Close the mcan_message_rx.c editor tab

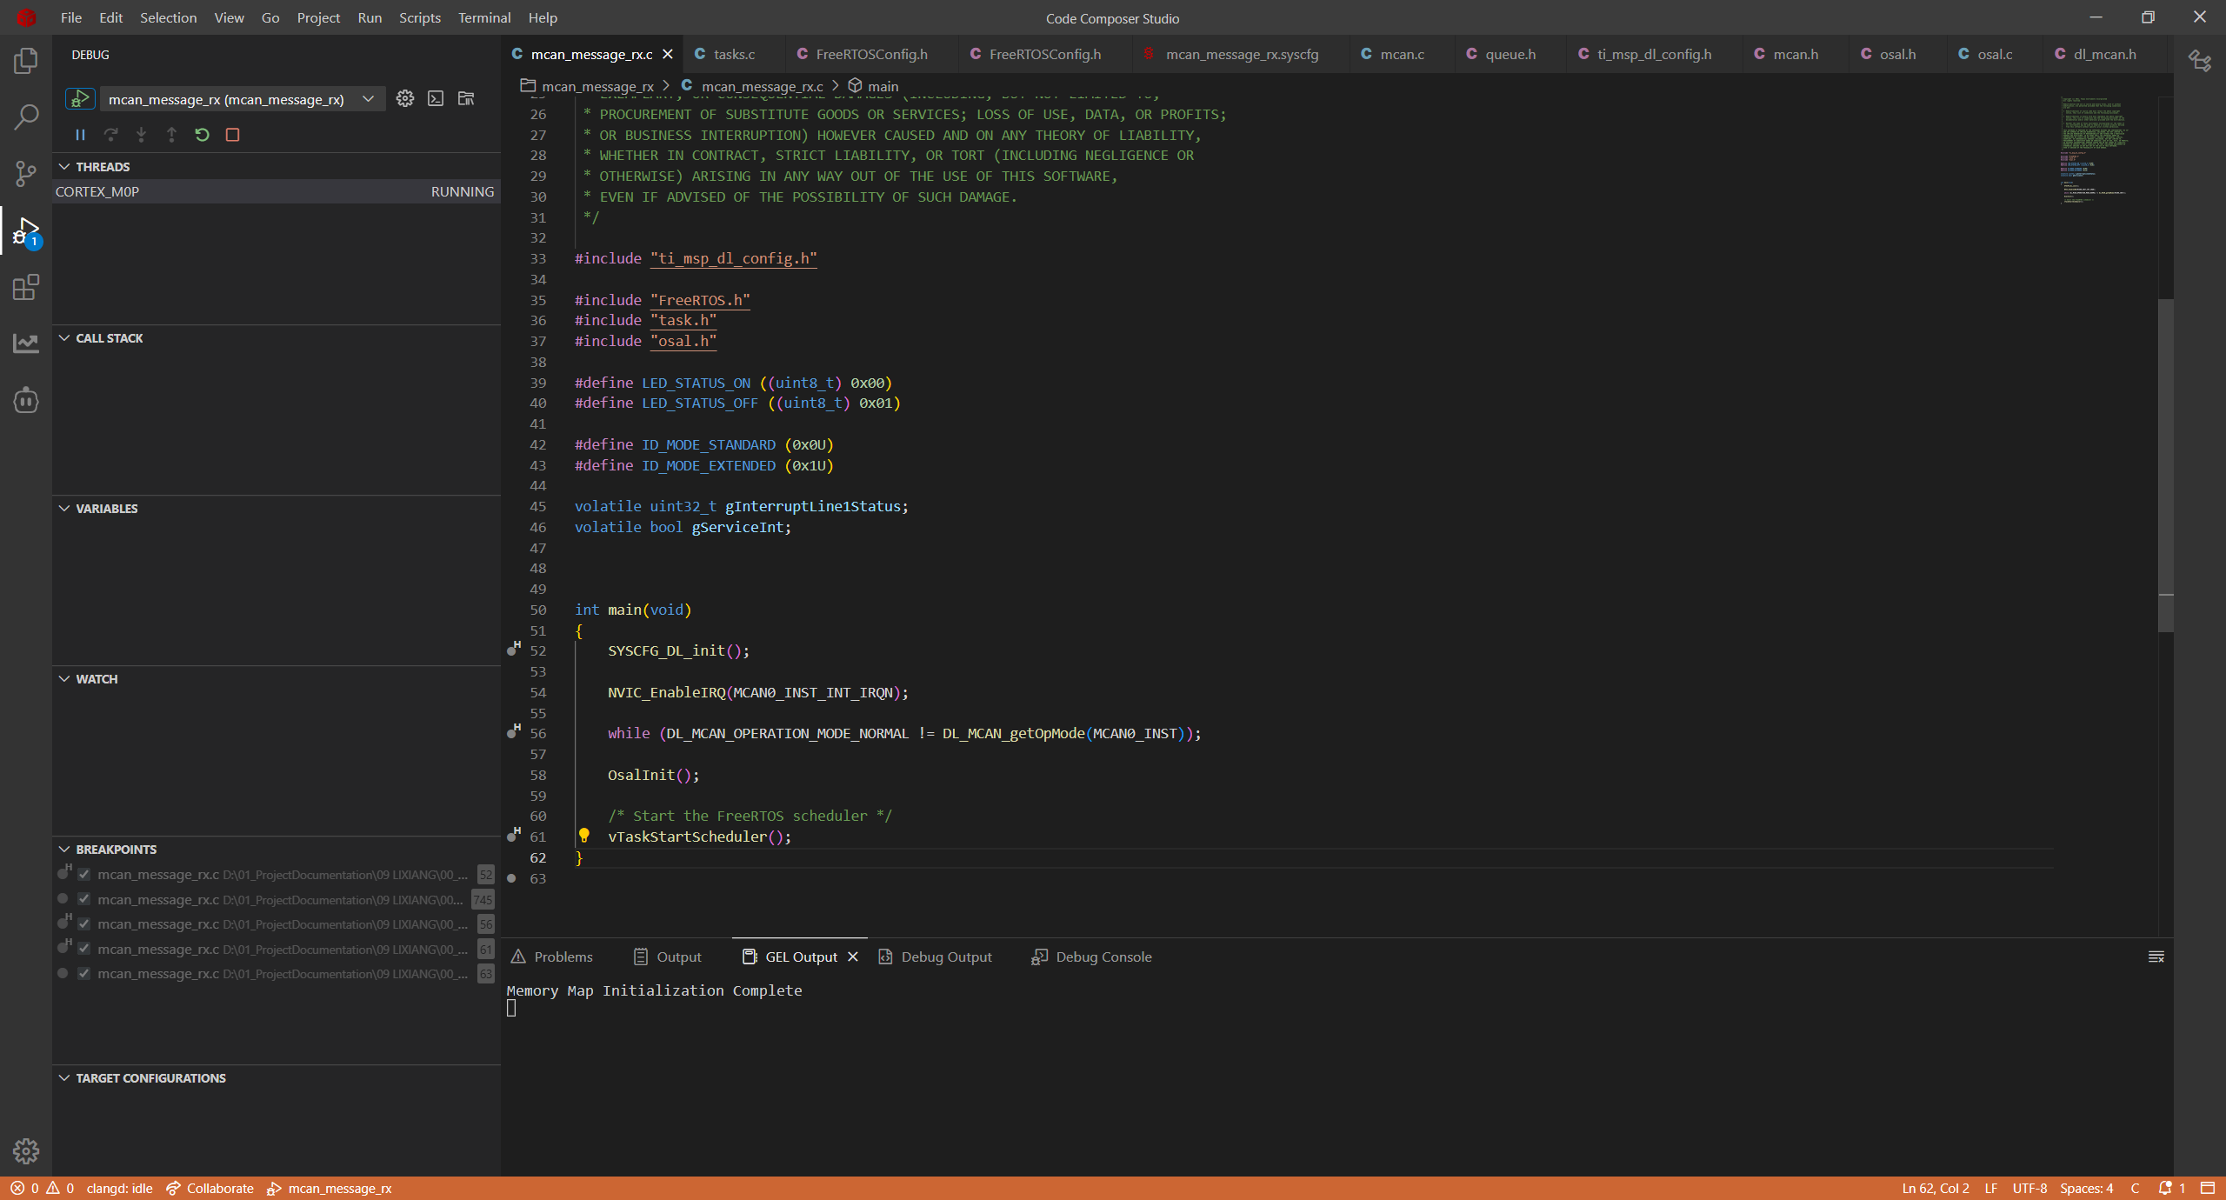(668, 54)
